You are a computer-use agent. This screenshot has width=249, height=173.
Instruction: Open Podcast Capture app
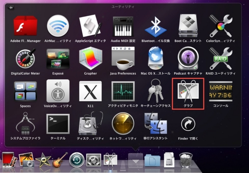click(188, 58)
